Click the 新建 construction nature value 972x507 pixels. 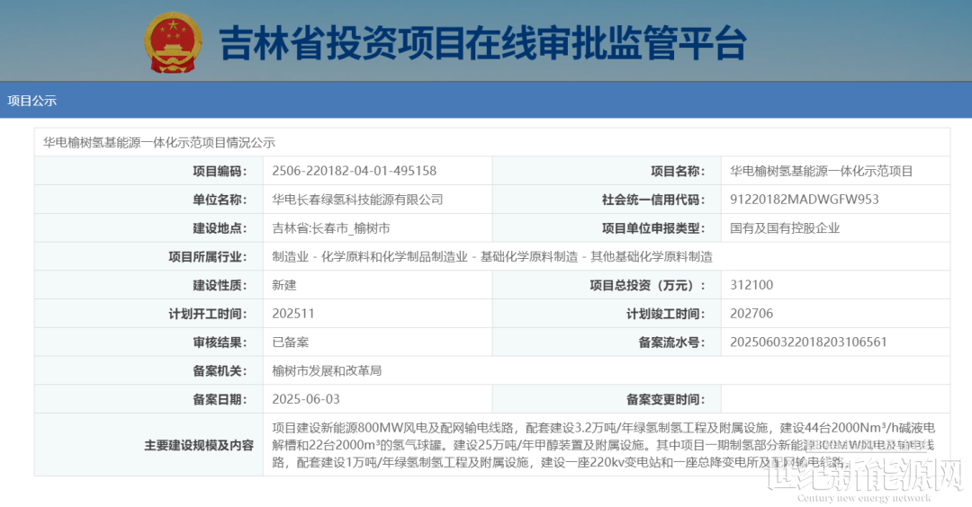point(284,285)
